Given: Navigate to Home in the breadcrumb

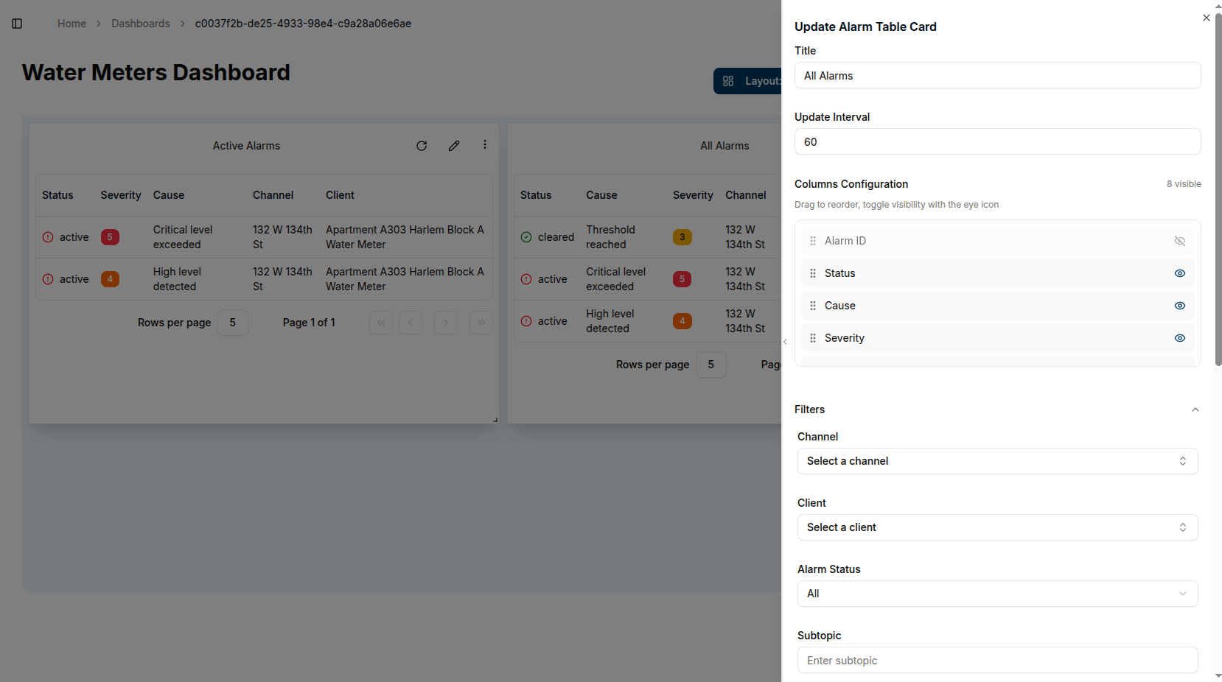Looking at the screenshot, I should coord(71,24).
